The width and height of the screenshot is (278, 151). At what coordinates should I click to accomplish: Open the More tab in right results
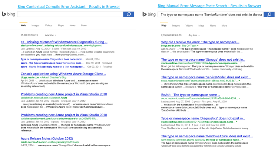(x=224, y=26)
